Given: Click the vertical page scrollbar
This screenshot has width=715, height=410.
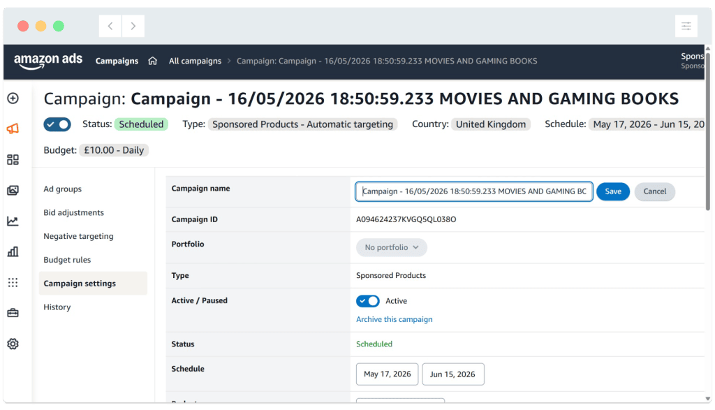Looking at the screenshot, I should pyautogui.click(x=708, y=131).
